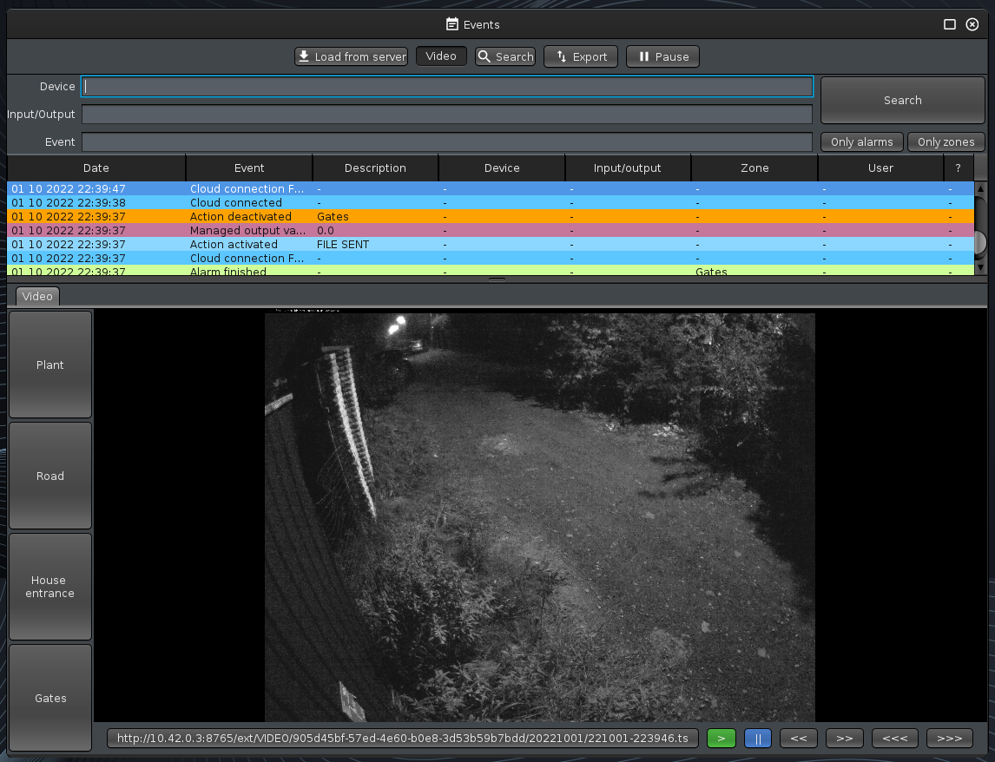The width and height of the screenshot is (995, 762).
Task: Click the Device input field
Action: tap(447, 87)
